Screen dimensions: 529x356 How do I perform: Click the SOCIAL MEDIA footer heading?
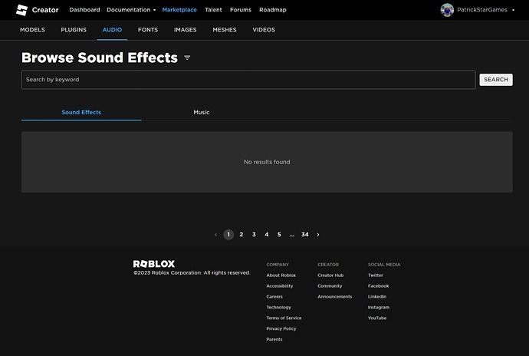click(x=384, y=265)
